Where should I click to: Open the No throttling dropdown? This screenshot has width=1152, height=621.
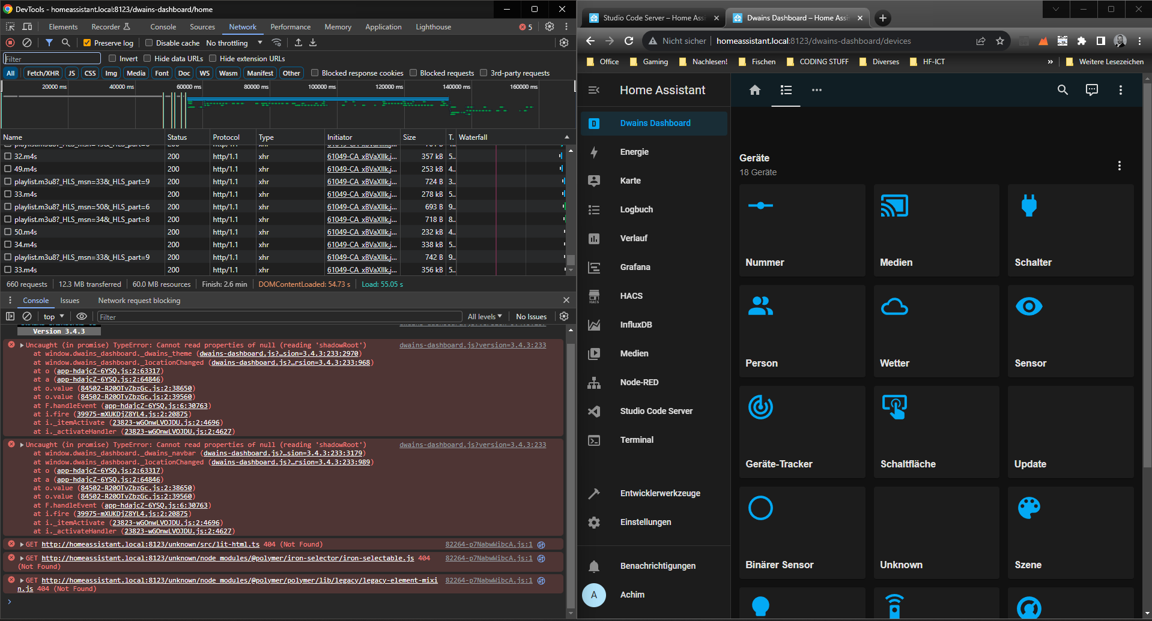(x=234, y=43)
